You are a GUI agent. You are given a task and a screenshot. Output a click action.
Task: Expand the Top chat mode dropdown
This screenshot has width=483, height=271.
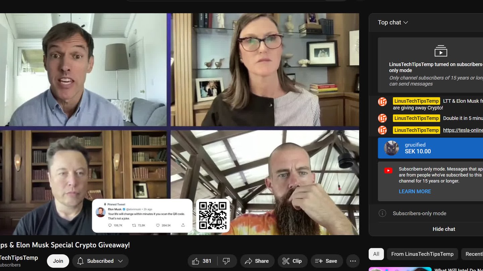(393, 22)
